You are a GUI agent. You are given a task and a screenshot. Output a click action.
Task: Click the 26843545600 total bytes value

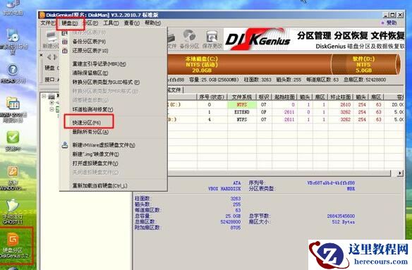tap(341, 216)
